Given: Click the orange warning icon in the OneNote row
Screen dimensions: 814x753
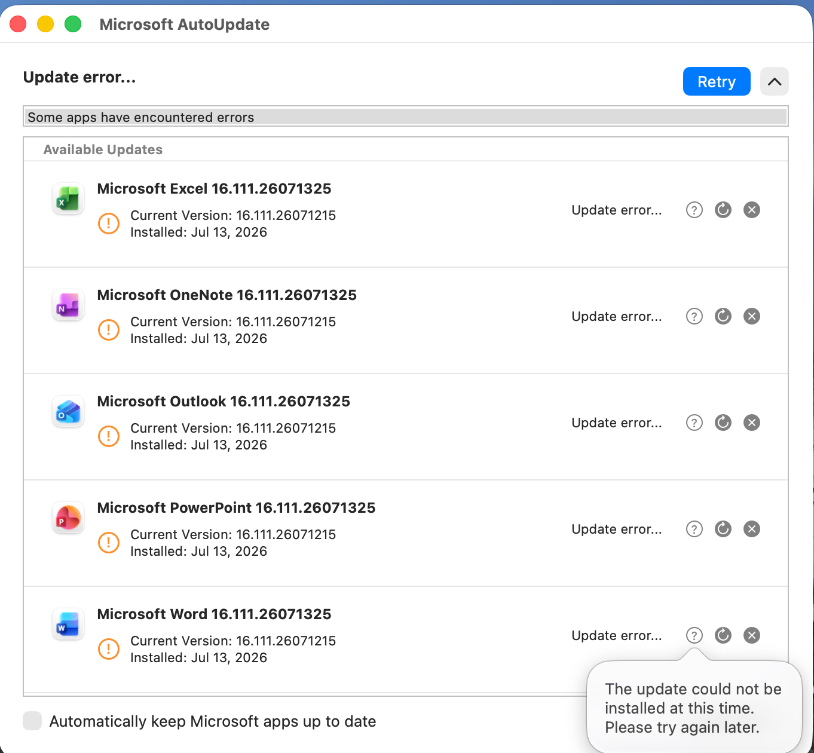Looking at the screenshot, I should 109,330.
